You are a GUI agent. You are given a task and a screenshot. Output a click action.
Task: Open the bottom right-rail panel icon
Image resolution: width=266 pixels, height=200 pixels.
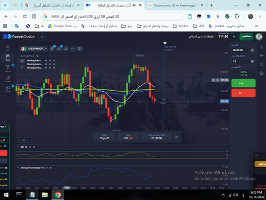pyautogui.click(x=261, y=73)
